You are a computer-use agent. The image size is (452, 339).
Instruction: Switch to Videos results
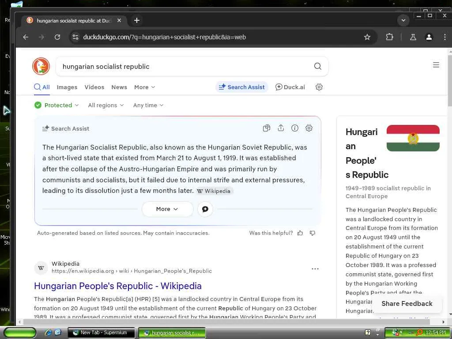[x=94, y=87]
